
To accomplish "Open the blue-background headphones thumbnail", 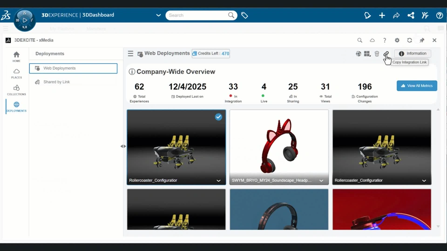I will [279, 210].
